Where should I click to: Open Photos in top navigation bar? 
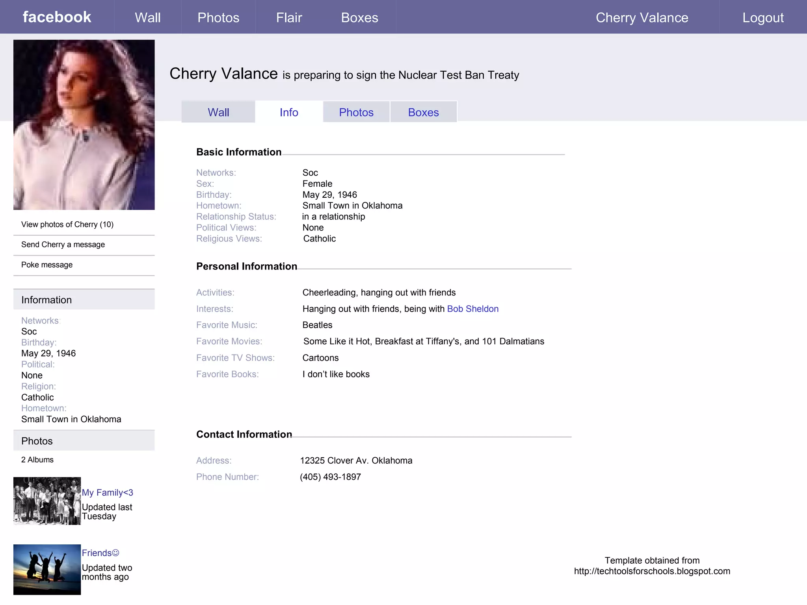[218, 18]
